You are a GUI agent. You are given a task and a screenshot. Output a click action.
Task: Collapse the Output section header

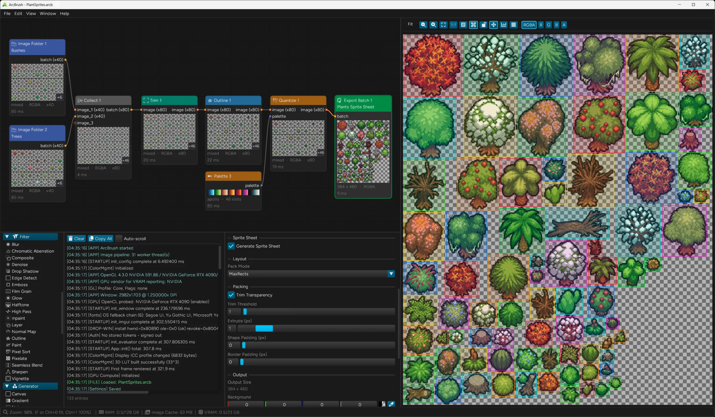[x=240, y=375]
